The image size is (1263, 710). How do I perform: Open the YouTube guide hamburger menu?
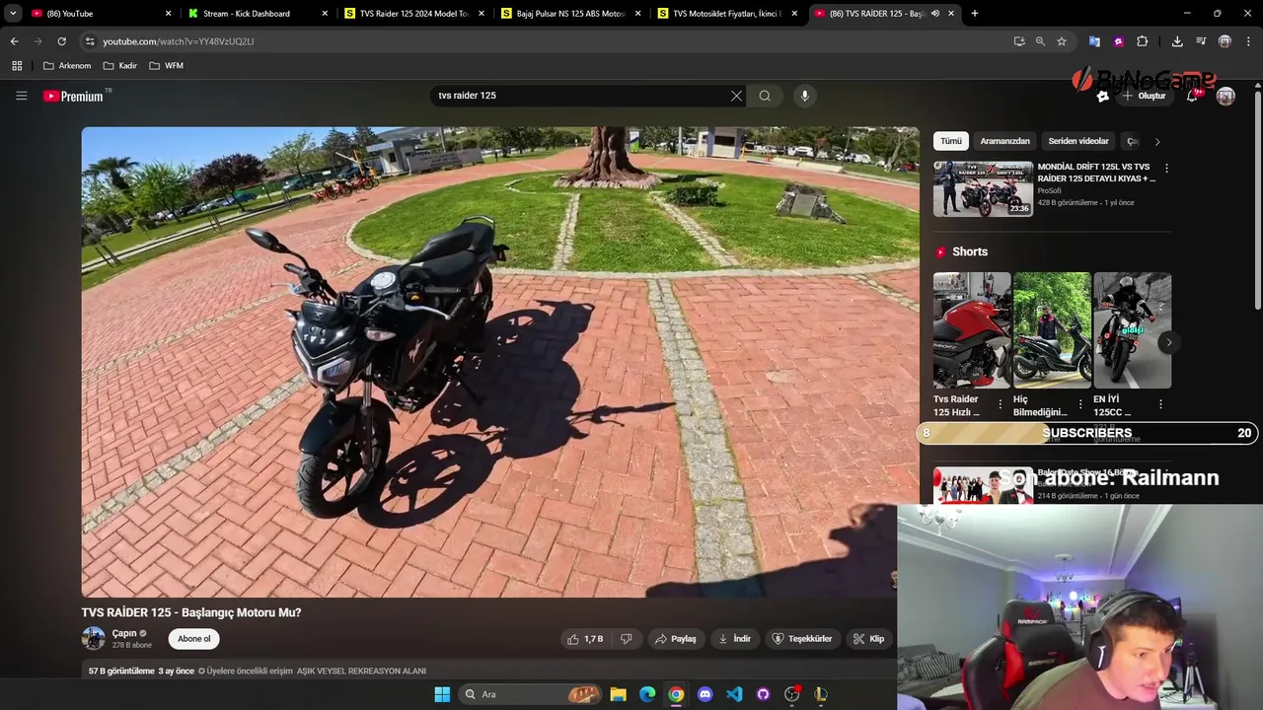coord(21,96)
